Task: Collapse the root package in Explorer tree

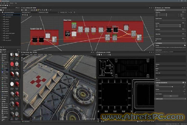Action: tap(1, 12)
